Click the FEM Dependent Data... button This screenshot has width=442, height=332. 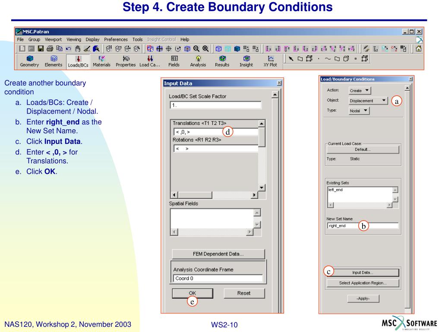(x=218, y=254)
